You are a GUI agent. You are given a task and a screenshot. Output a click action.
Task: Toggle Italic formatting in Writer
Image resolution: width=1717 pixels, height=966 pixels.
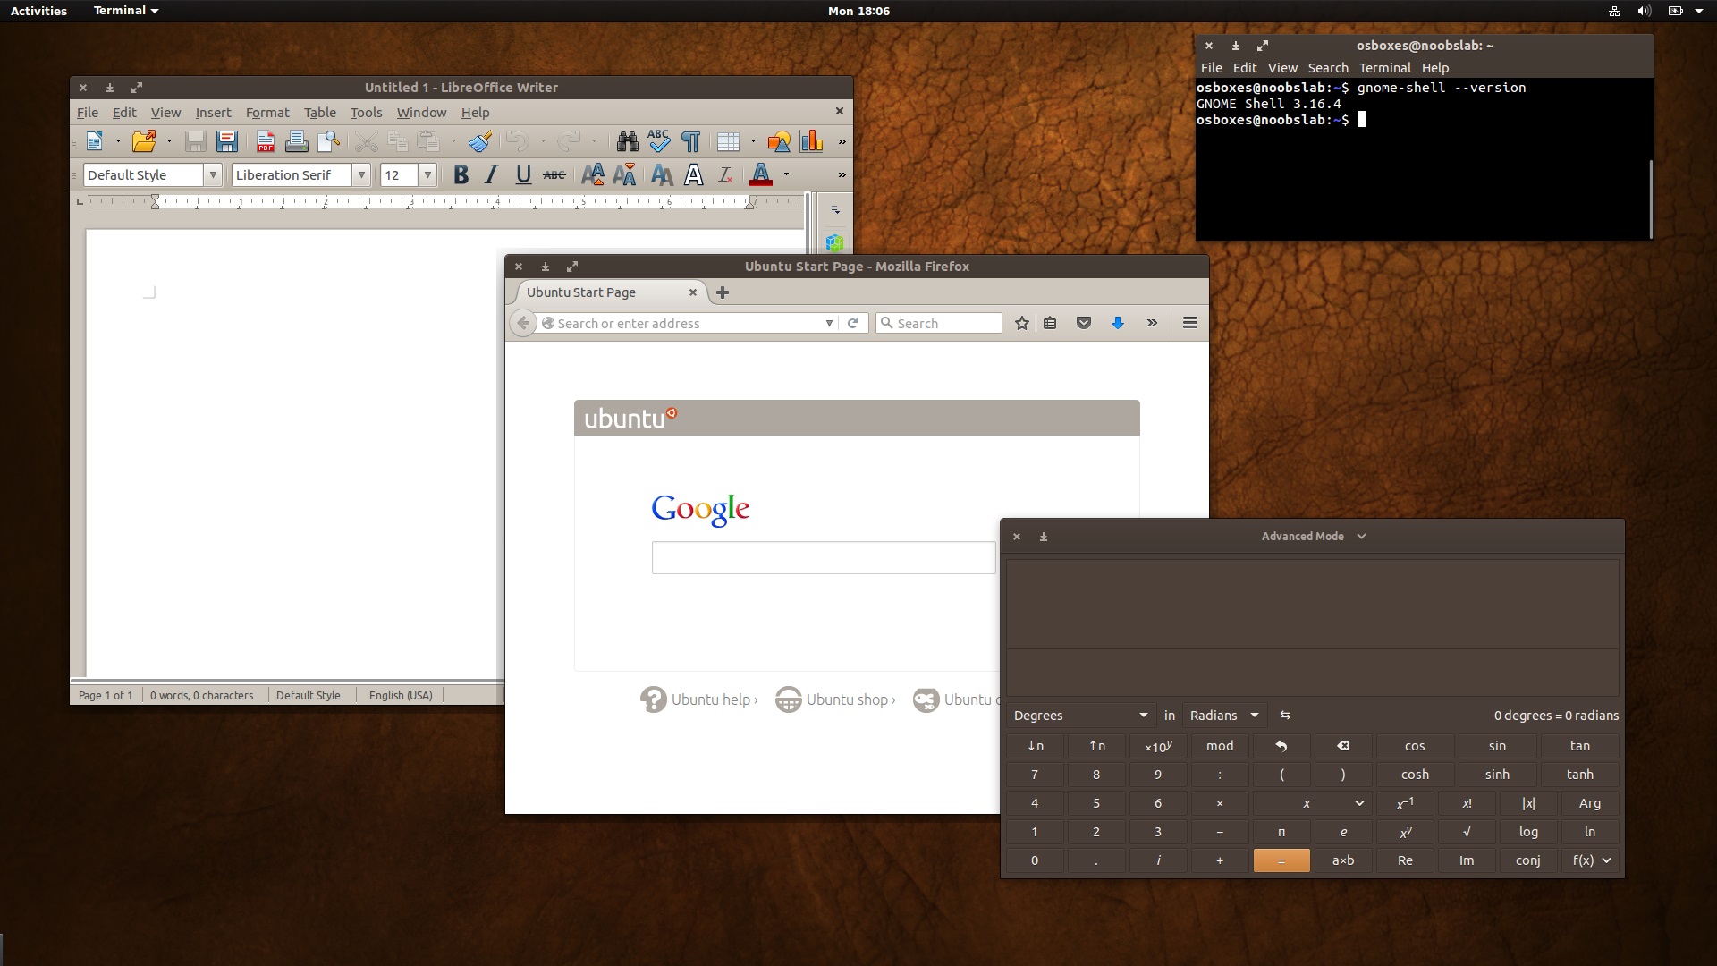click(490, 174)
